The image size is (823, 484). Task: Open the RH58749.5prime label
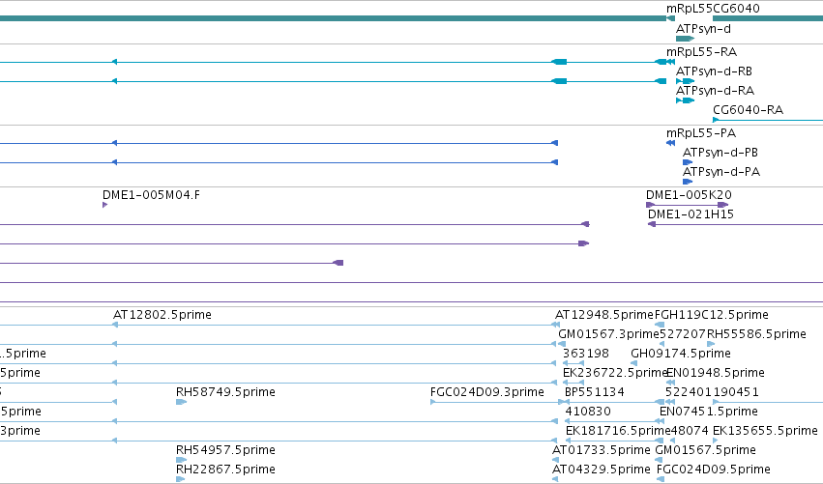225,392
